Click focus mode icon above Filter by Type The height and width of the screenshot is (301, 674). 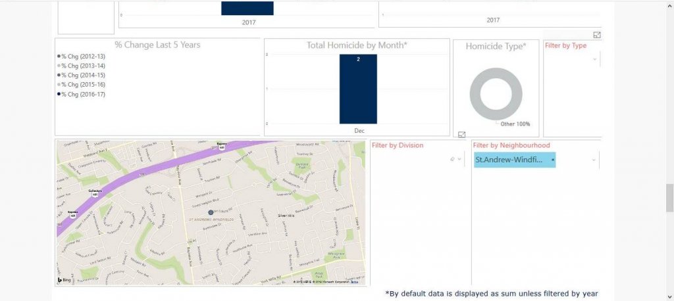click(597, 35)
